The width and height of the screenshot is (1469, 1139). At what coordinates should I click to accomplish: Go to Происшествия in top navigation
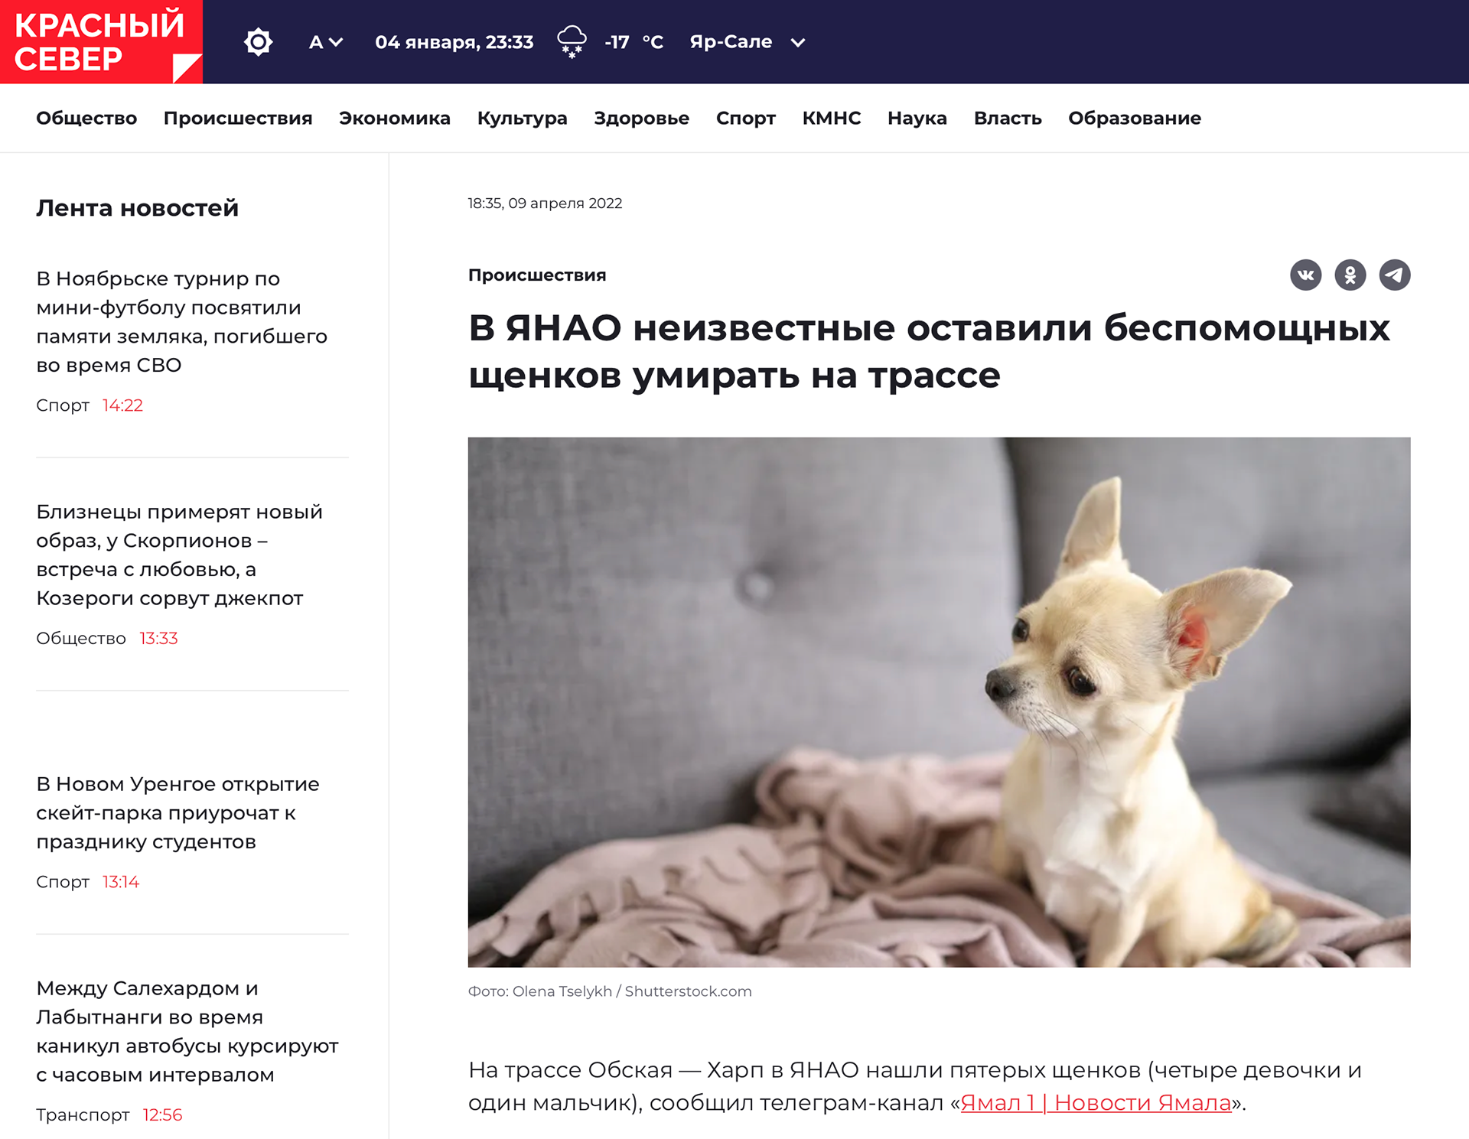pyautogui.click(x=238, y=119)
